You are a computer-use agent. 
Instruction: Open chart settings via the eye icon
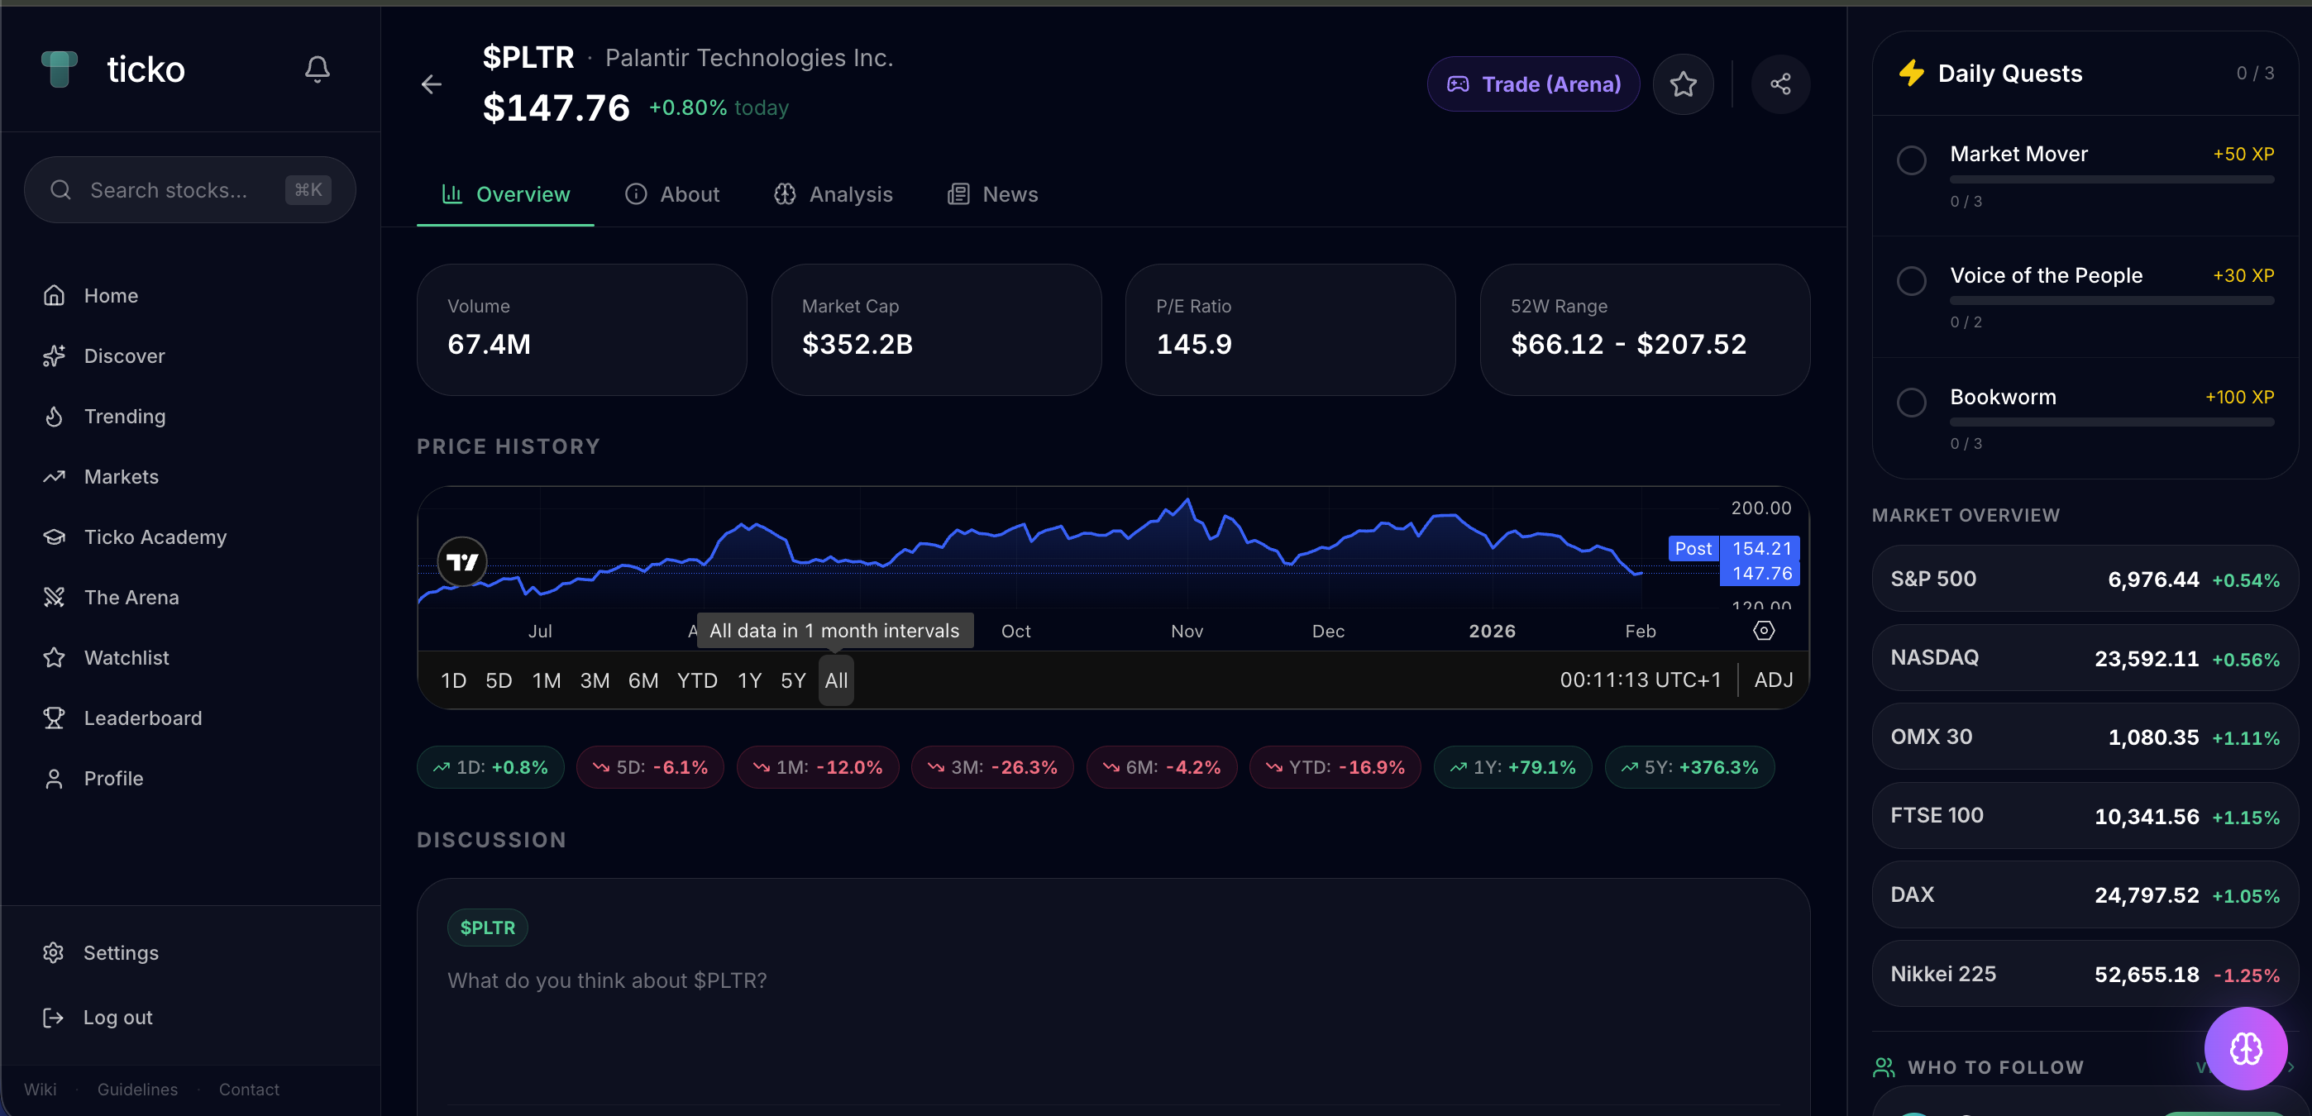(1763, 631)
